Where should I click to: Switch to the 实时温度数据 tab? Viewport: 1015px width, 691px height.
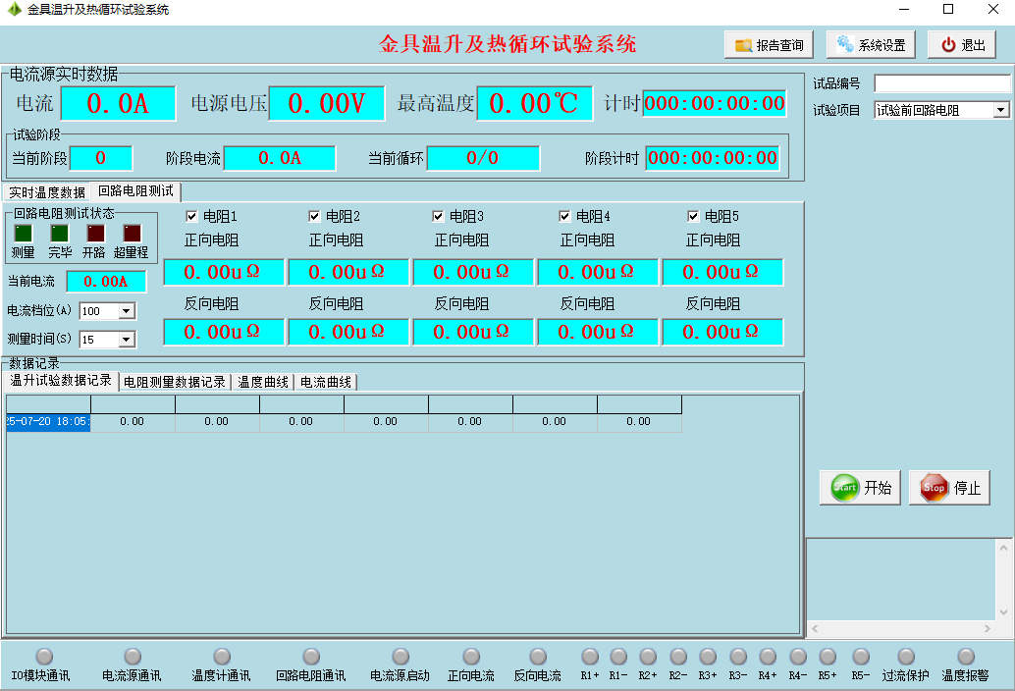pyautogui.click(x=47, y=192)
